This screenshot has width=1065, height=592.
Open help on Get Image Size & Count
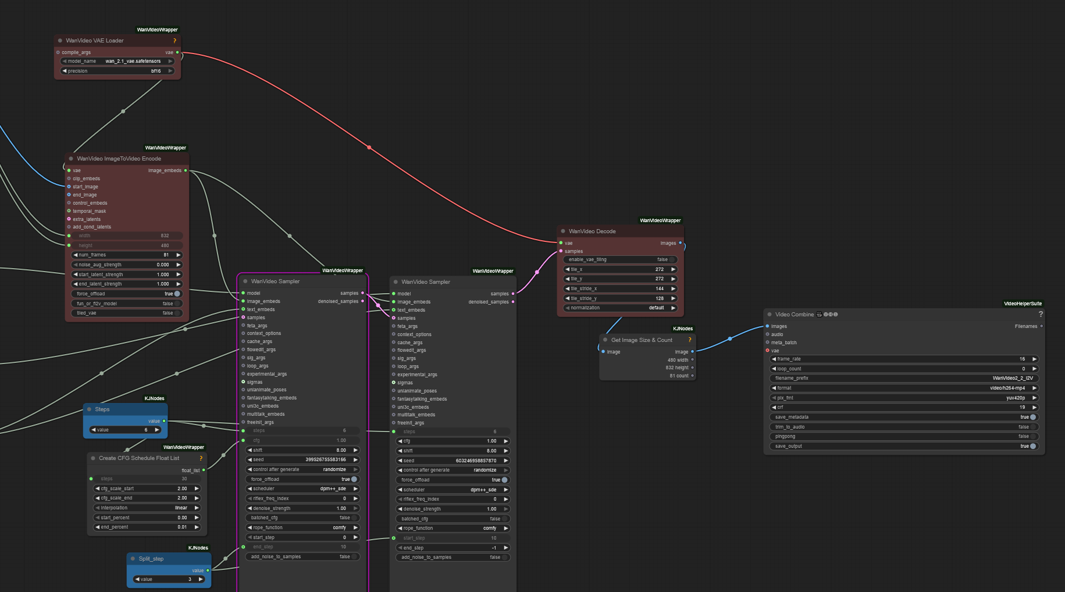(690, 340)
